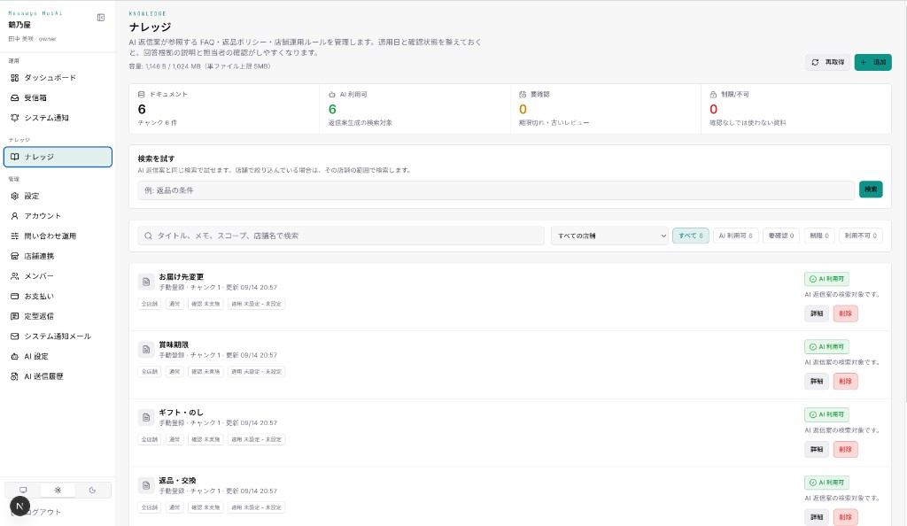Switch theme to light (sun icon)

coord(58,491)
